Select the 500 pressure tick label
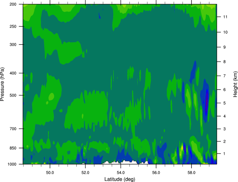The width and height of the screenshot is (238, 182). coord(13,95)
